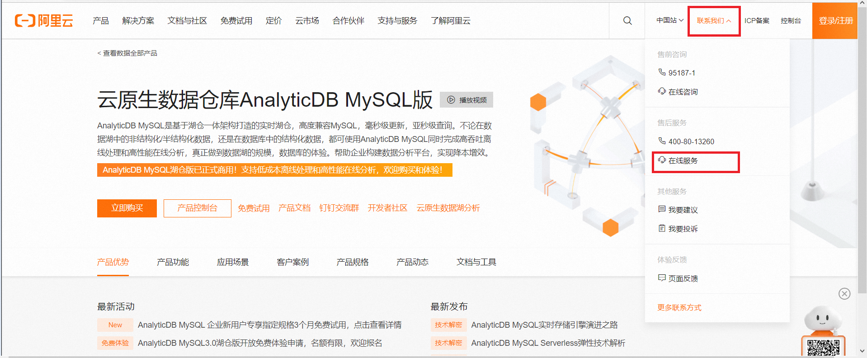Select the 应用场景 tab
Screen dimensions: 867x358
coord(233,262)
